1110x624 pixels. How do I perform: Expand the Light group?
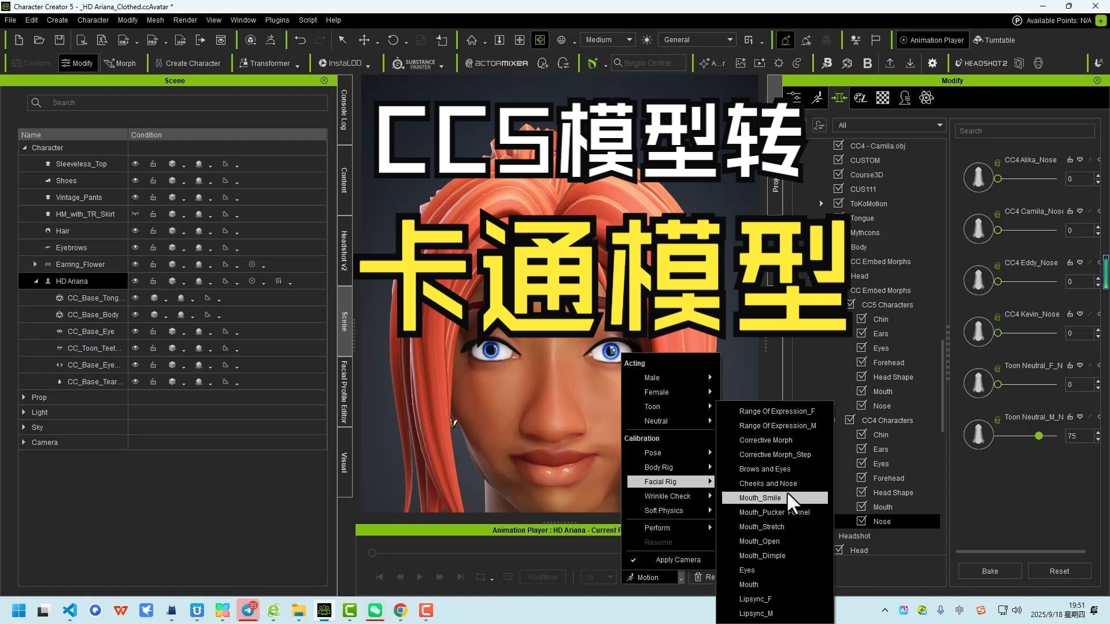(x=24, y=413)
